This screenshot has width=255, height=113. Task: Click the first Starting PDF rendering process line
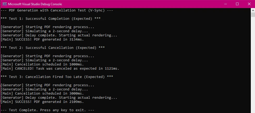click(47, 27)
